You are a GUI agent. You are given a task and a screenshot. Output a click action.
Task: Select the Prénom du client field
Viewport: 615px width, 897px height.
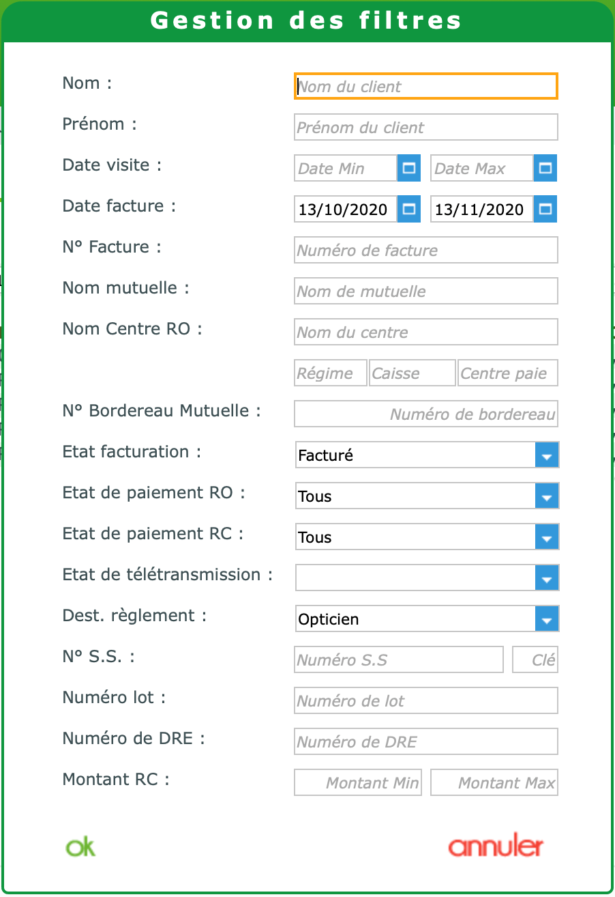coord(426,127)
